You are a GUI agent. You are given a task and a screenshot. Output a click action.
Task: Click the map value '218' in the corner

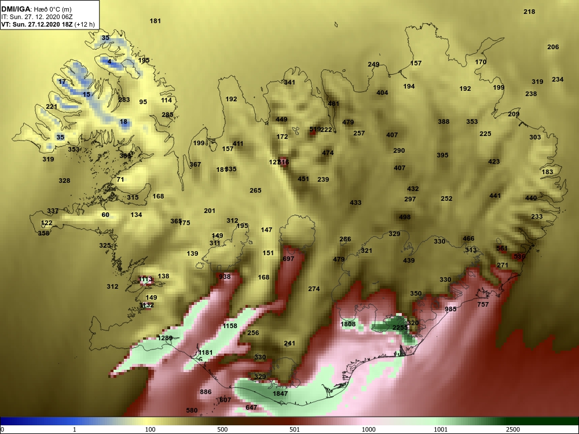529,12
